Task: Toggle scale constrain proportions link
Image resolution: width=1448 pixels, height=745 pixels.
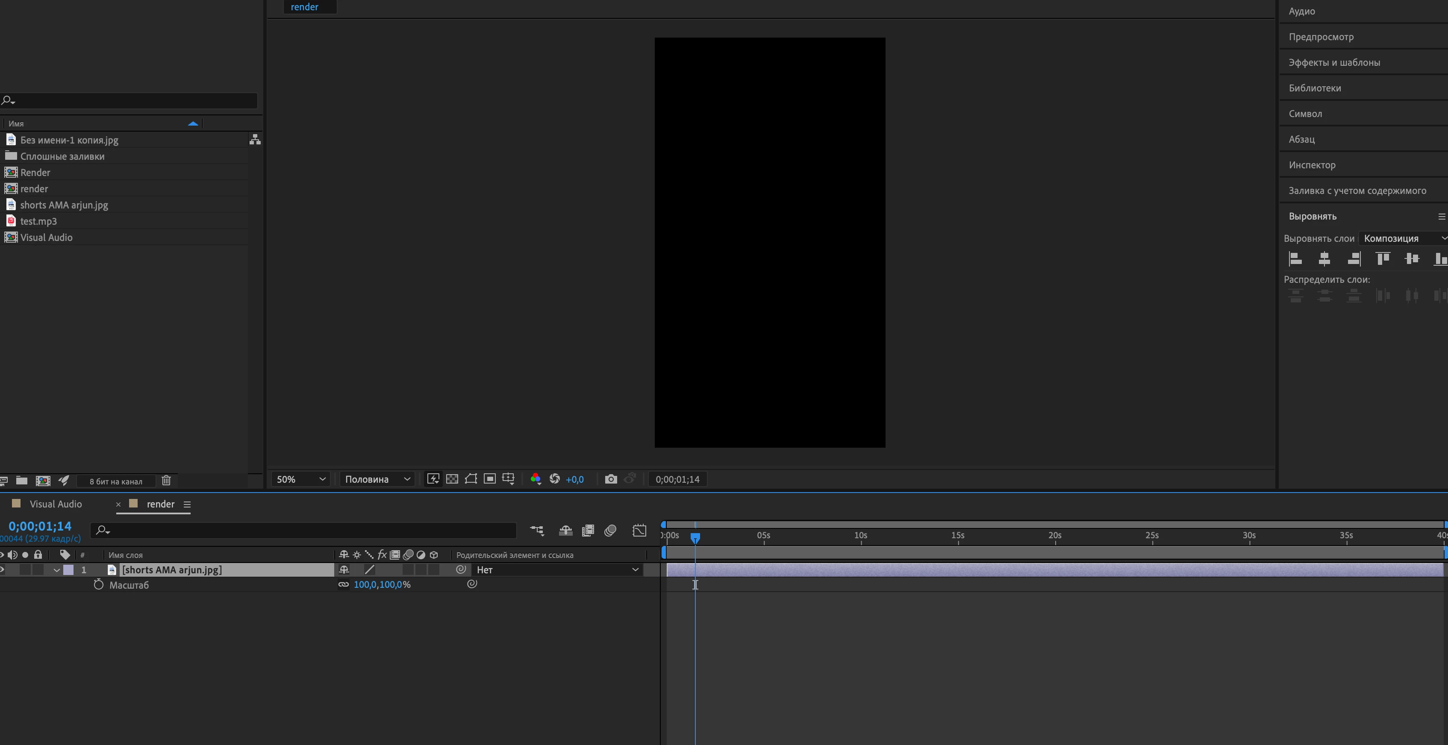Action: click(343, 584)
